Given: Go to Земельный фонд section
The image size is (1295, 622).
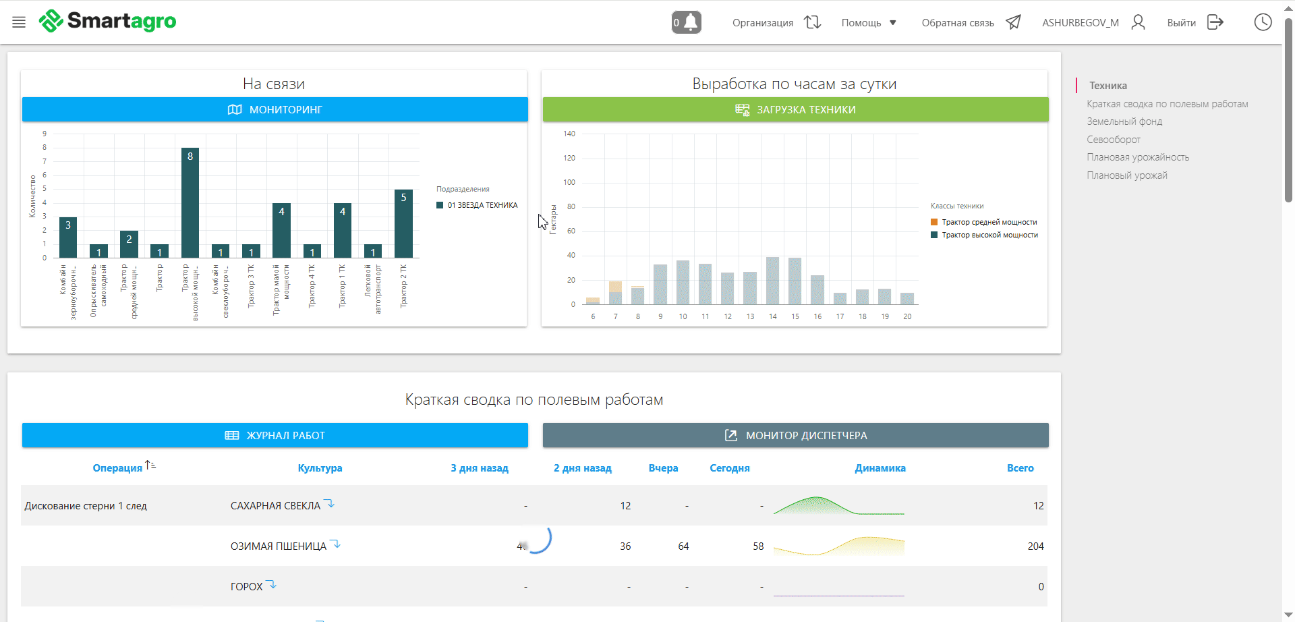Looking at the screenshot, I should (1124, 121).
